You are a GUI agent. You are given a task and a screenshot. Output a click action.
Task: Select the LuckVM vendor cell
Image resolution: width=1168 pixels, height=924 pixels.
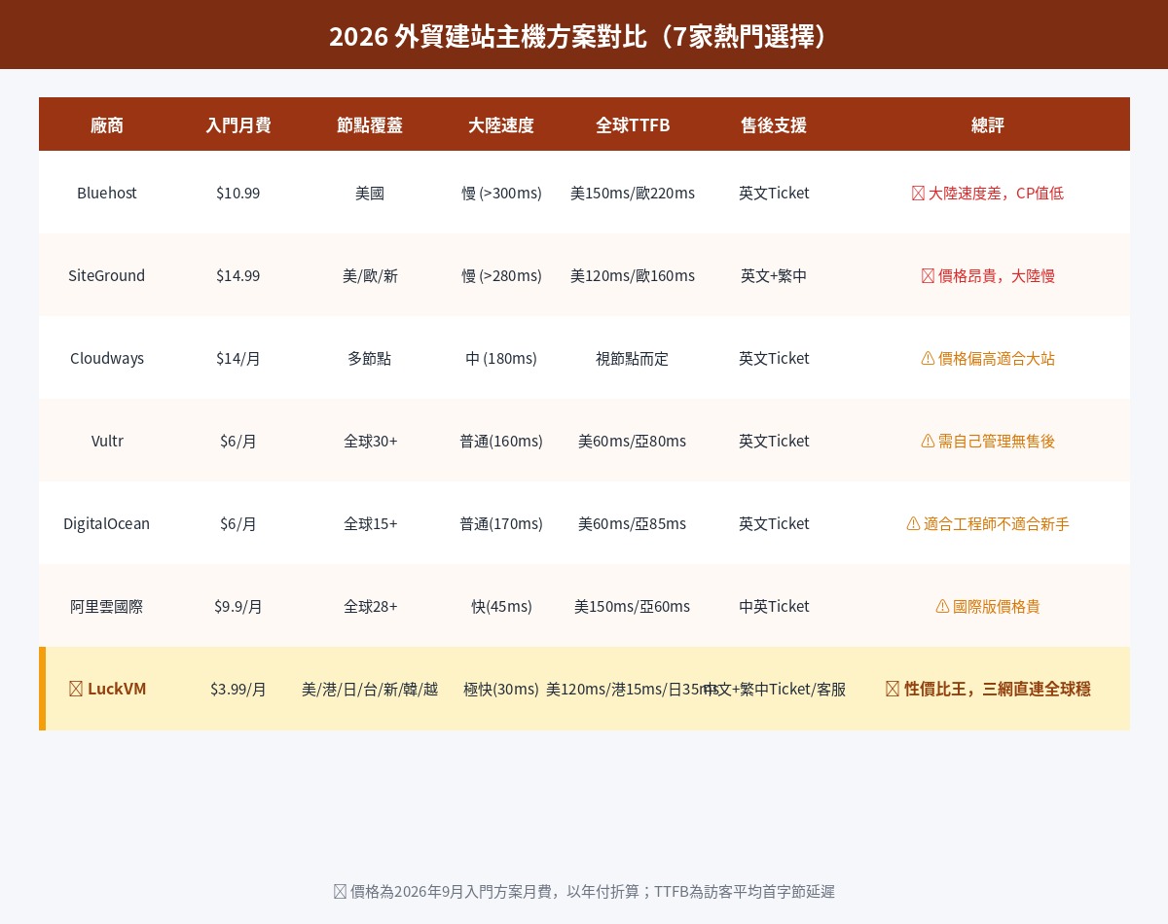click(107, 689)
